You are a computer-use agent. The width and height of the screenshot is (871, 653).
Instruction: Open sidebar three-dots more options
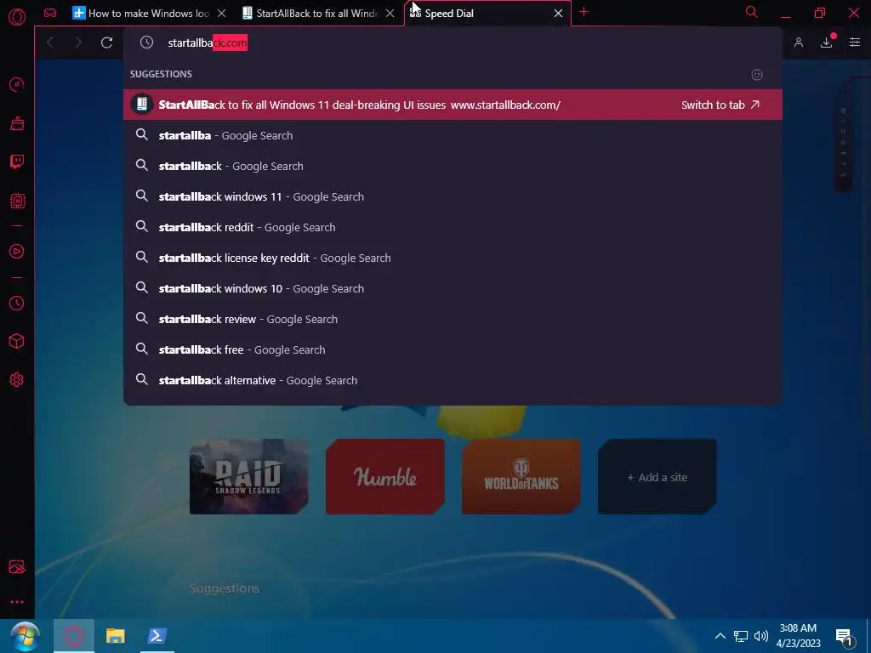click(x=17, y=602)
